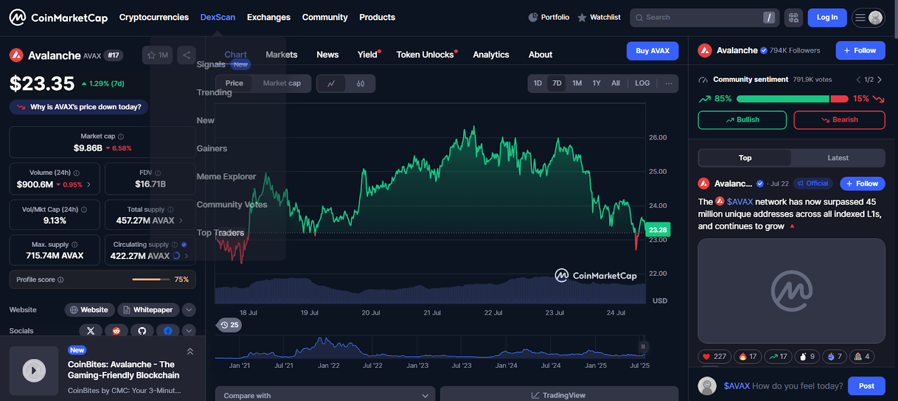898x401 pixels.
Task: Switch to Latest posts tab
Action: [837, 158]
